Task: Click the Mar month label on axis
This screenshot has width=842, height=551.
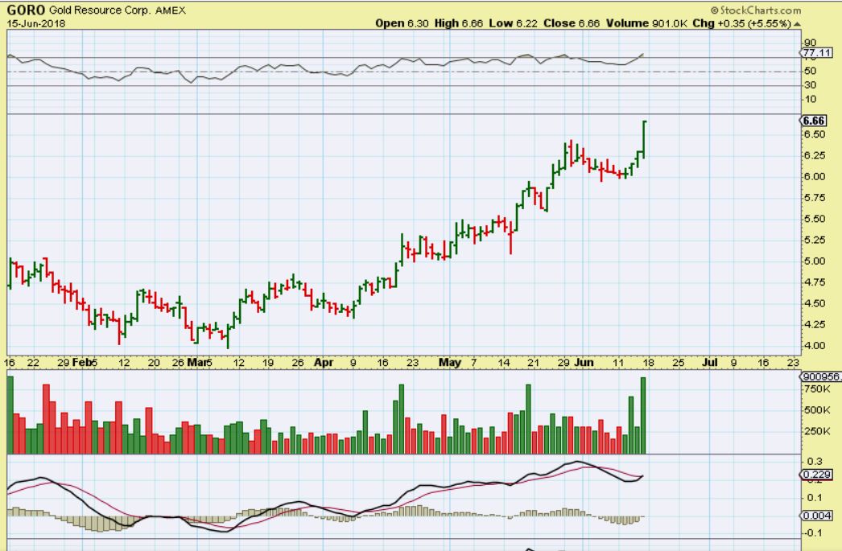Action: pyautogui.click(x=196, y=363)
